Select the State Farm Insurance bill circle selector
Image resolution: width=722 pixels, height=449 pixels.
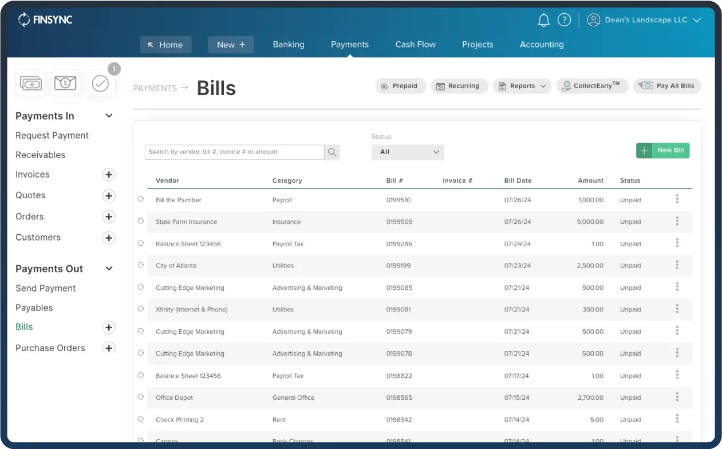coord(141,222)
